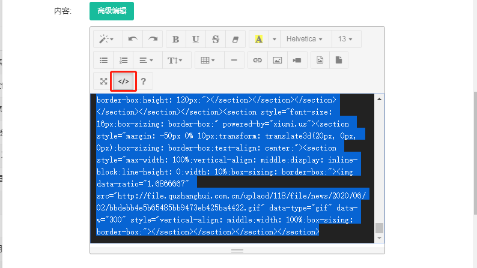Image resolution: width=477 pixels, height=268 pixels.
Task: Expand the color picker arrow beside A
Action: coord(274,39)
